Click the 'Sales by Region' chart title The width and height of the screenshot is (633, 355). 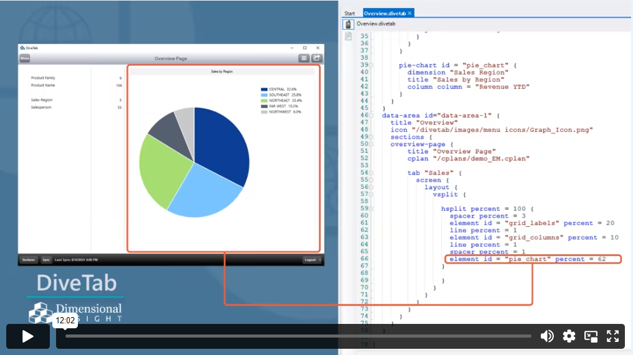222,71
